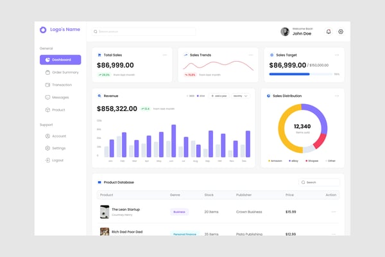
Task: Click the Revenue magnifier icon
Action: (99, 96)
